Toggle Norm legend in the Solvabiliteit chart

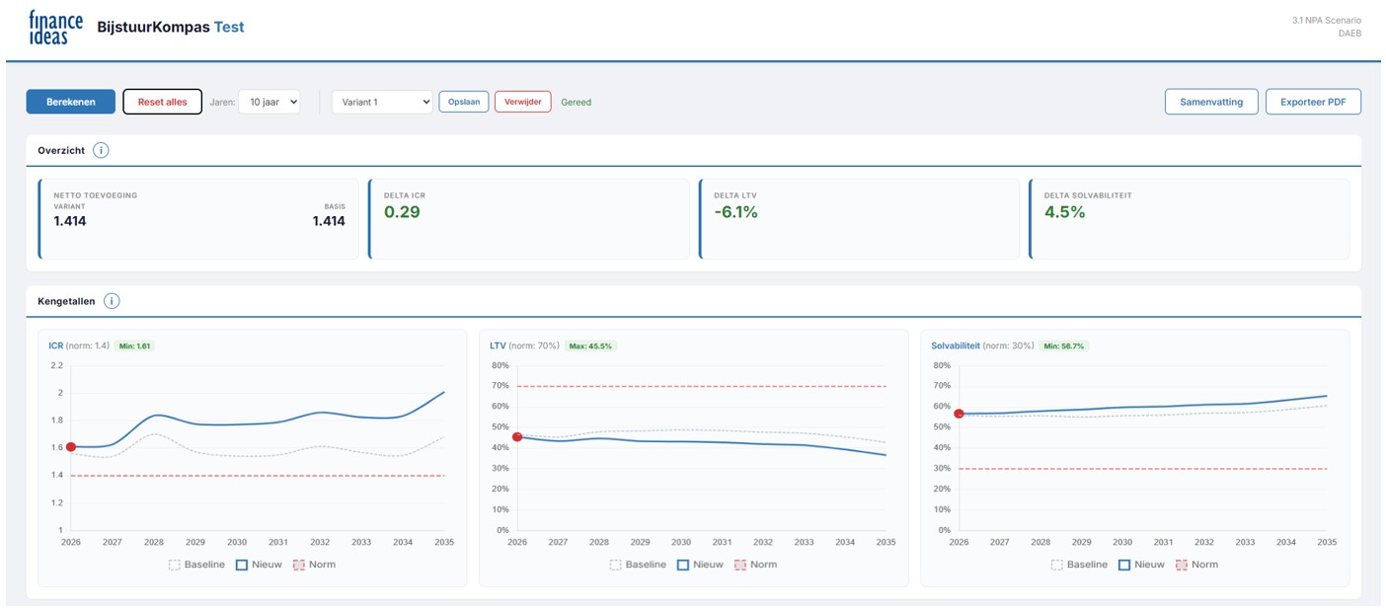coord(1196,565)
